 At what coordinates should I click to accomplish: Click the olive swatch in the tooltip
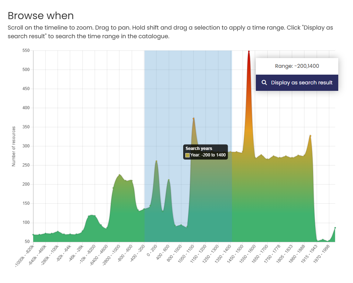pyautogui.click(x=187, y=155)
